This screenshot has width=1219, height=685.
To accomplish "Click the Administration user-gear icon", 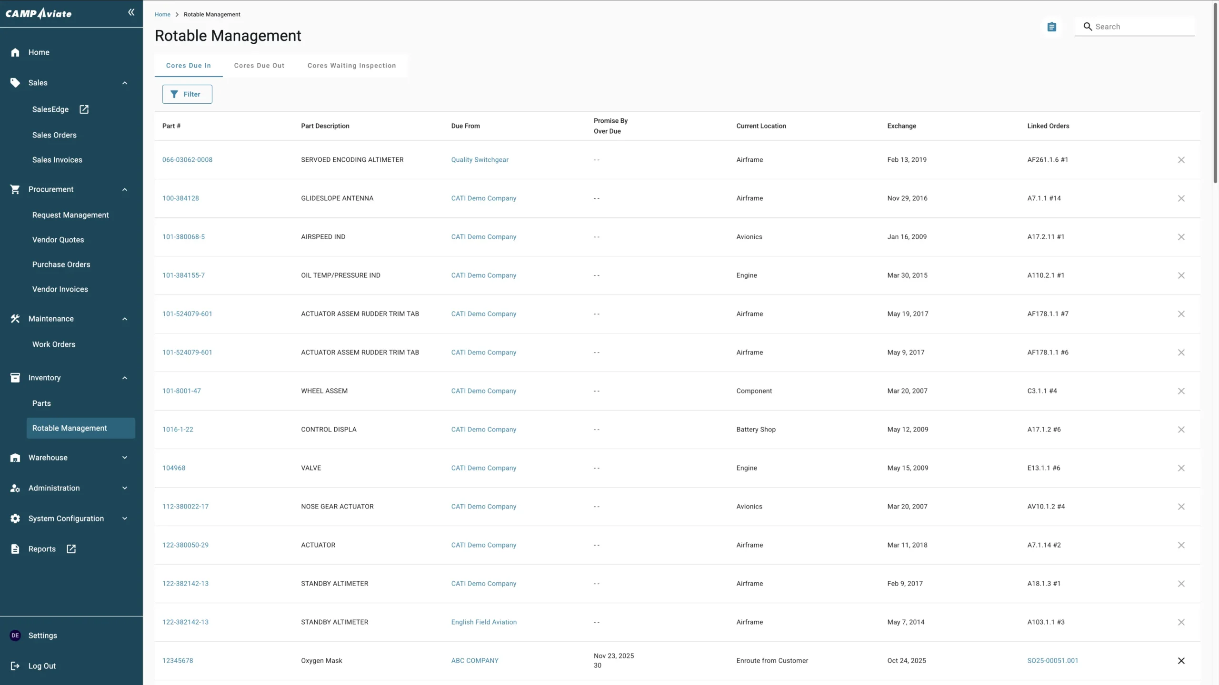I will 15,488.
